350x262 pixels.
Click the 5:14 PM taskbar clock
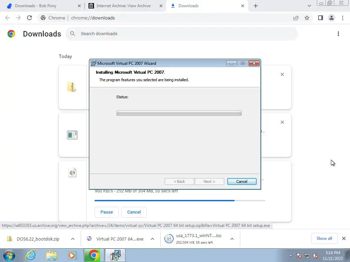coord(333,256)
